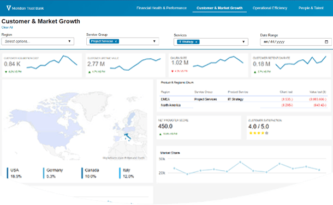Click the highest peak point in Market Share chart

click(240, 162)
